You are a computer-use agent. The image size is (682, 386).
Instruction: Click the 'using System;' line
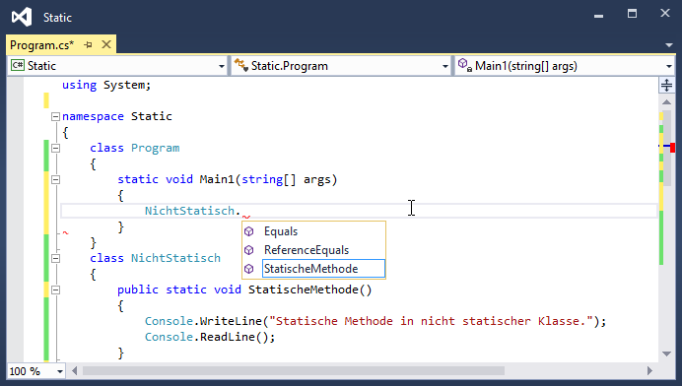[106, 85]
